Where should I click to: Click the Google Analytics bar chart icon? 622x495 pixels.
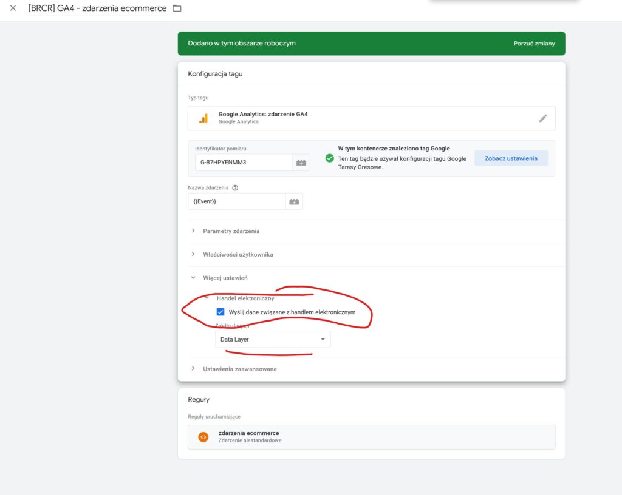203,118
